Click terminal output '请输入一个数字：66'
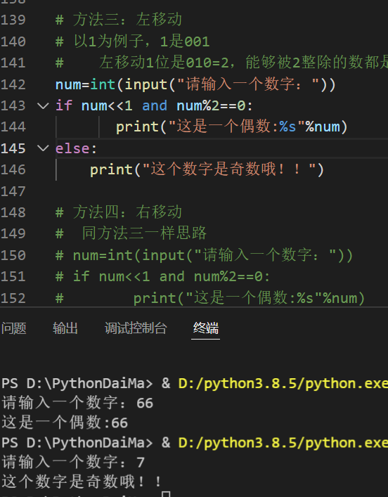This screenshot has width=388, height=497. 77,404
